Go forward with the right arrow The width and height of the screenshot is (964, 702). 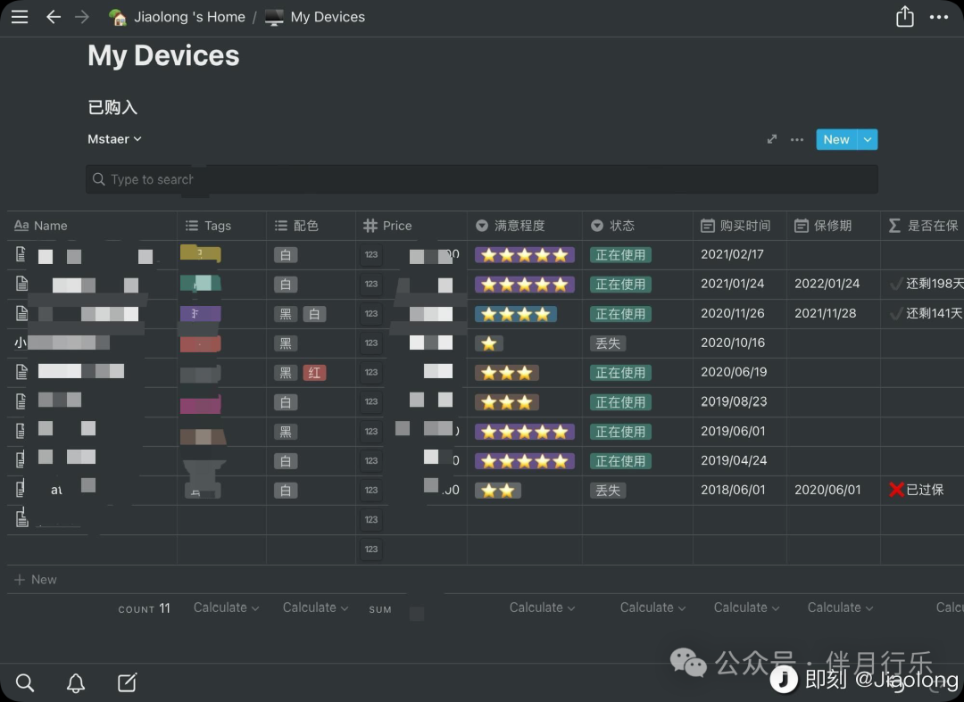[x=82, y=17]
